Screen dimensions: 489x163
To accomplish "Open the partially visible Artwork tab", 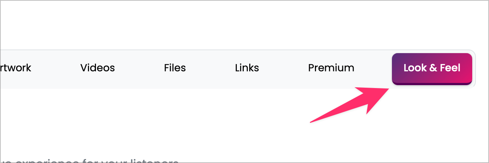I will click(x=16, y=68).
